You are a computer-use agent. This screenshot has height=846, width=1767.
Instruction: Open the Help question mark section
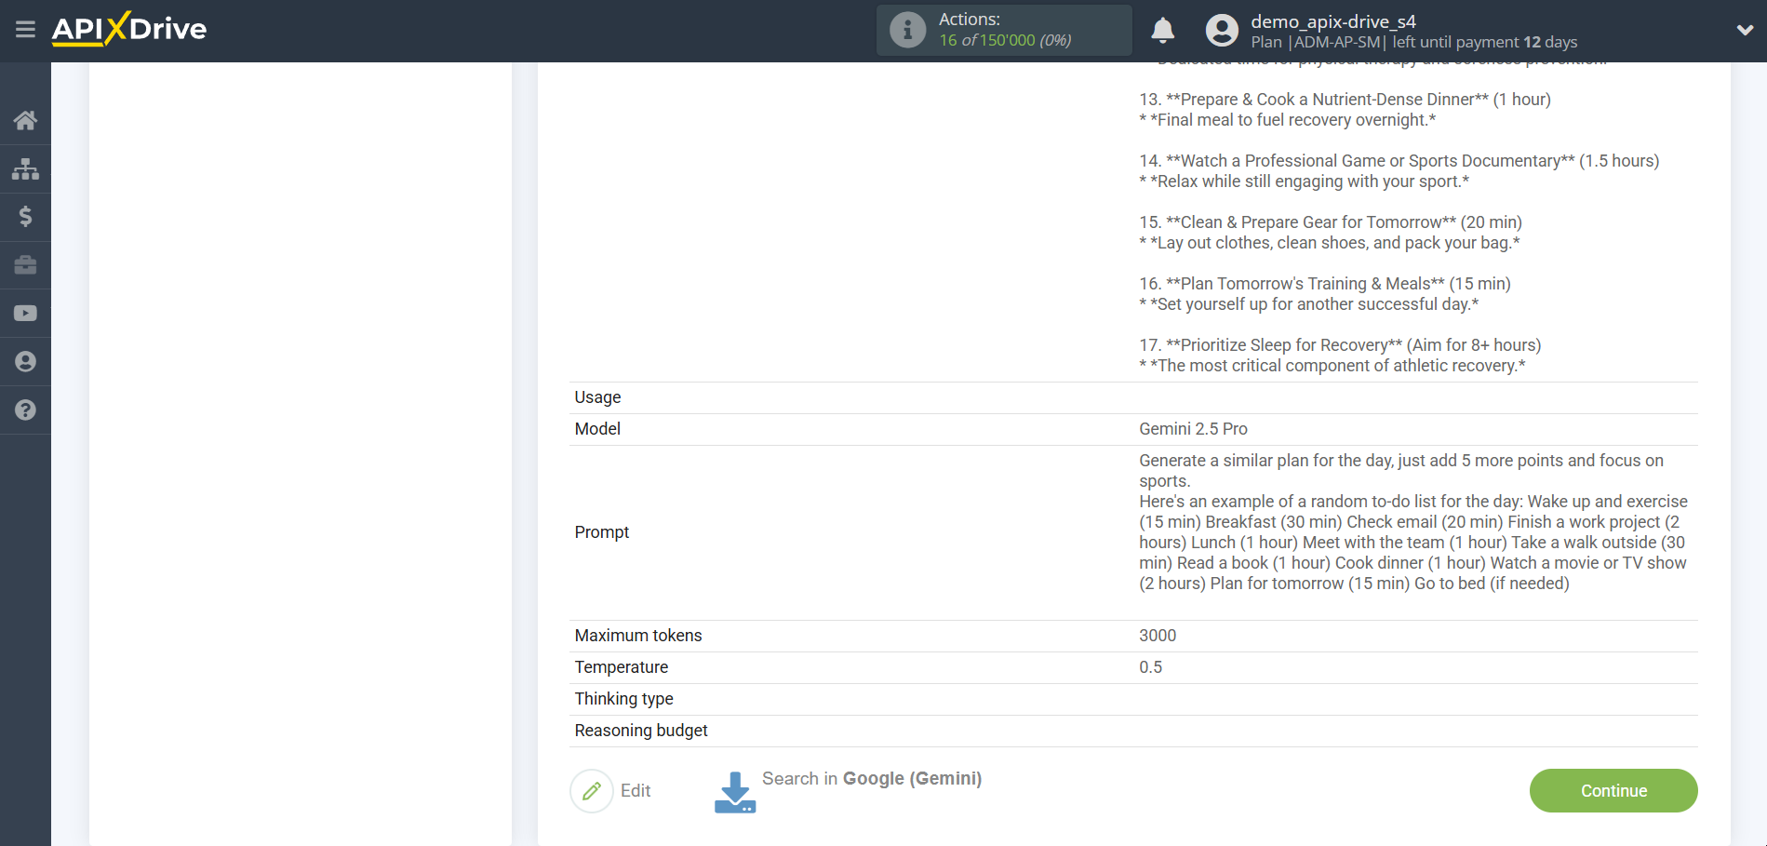pyautogui.click(x=25, y=410)
